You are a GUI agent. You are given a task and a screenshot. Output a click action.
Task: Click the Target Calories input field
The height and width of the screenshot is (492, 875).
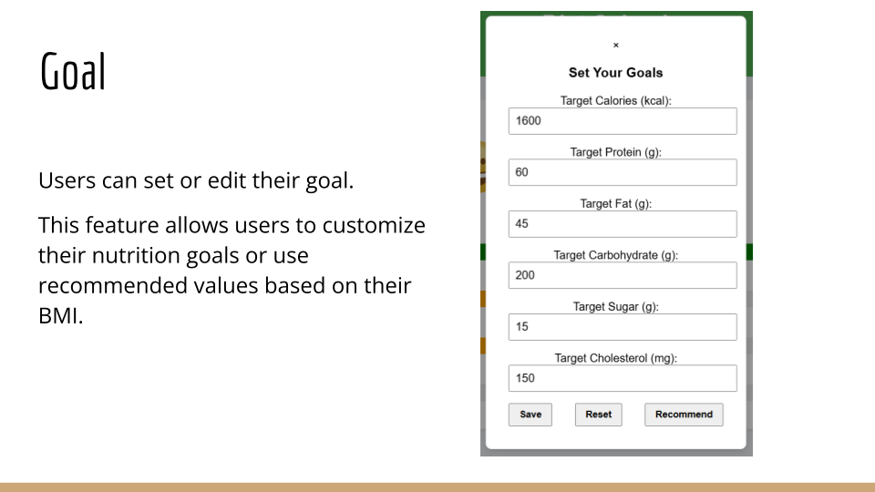click(x=623, y=120)
